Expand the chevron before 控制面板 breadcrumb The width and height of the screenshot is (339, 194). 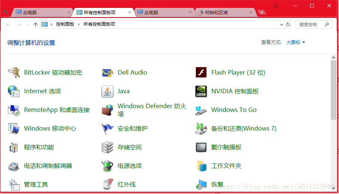(51, 24)
